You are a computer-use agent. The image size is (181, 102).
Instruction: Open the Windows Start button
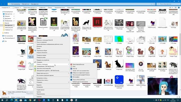coord(2,100)
